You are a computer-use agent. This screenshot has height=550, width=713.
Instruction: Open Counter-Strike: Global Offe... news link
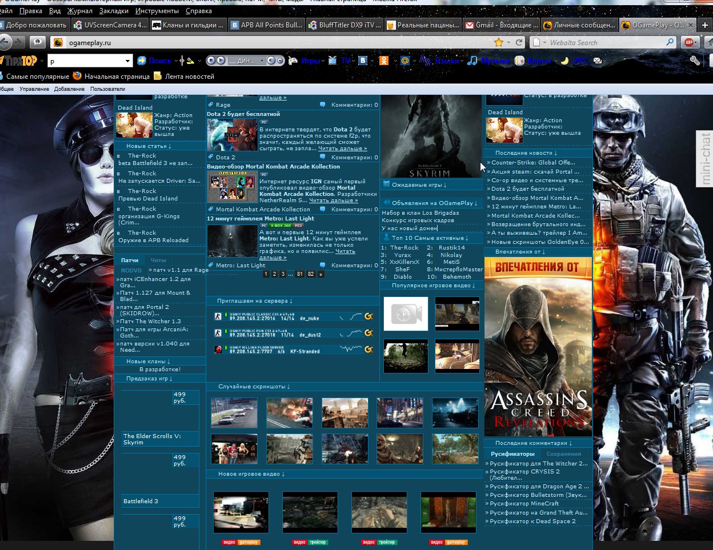click(533, 163)
